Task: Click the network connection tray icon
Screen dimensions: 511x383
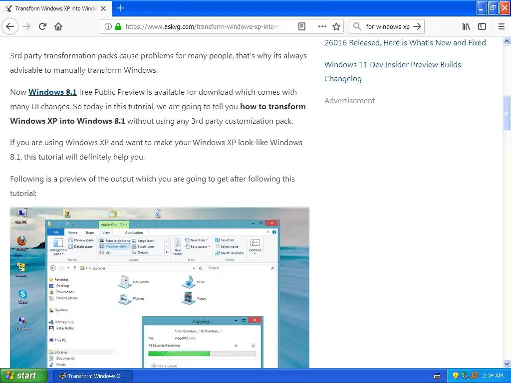Action: (x=465, y=376)
